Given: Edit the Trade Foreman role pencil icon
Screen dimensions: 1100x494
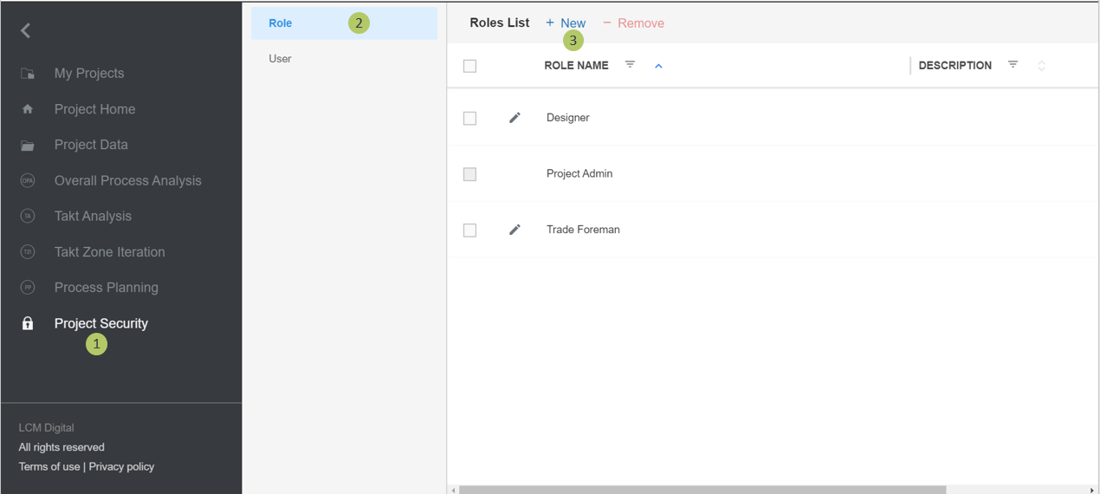Looking at the screenshot, I should pos(514,230).
